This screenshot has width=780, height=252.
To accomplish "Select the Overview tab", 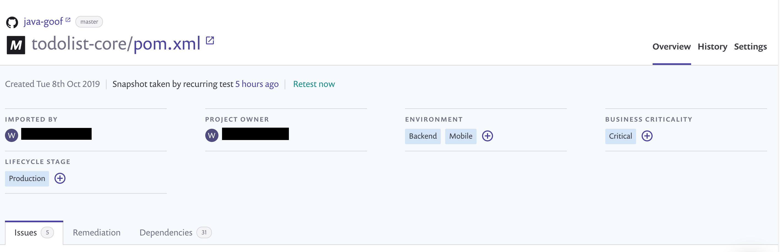I will point(671,47).
